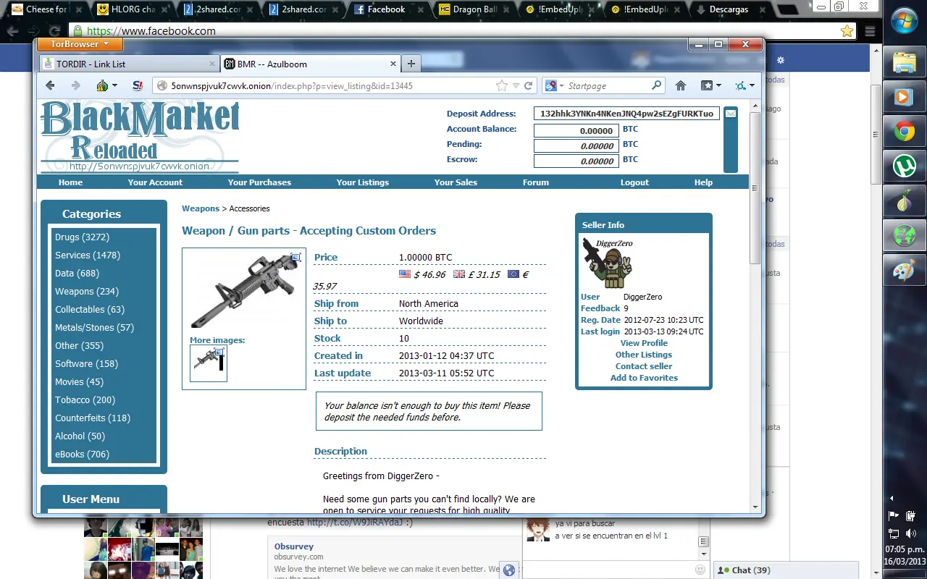Viewport: 927px width, 579px height.
Task: Open Your Sales menu item
Action: [x=456, y=182]
